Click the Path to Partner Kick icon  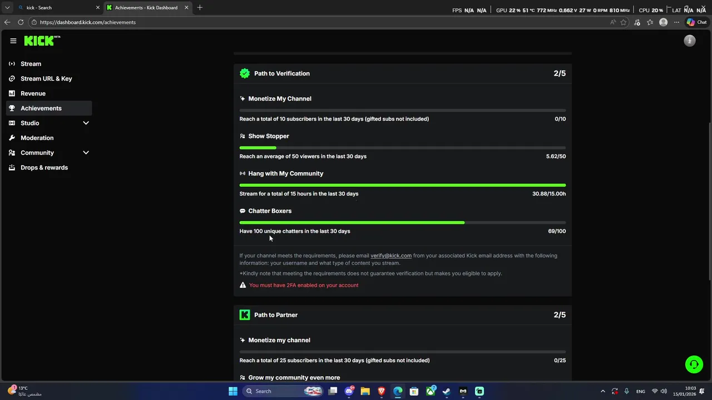pos(245,315)
